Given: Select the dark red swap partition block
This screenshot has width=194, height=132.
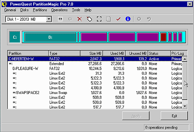Looking at the screenshot, I should coord(163,37).
